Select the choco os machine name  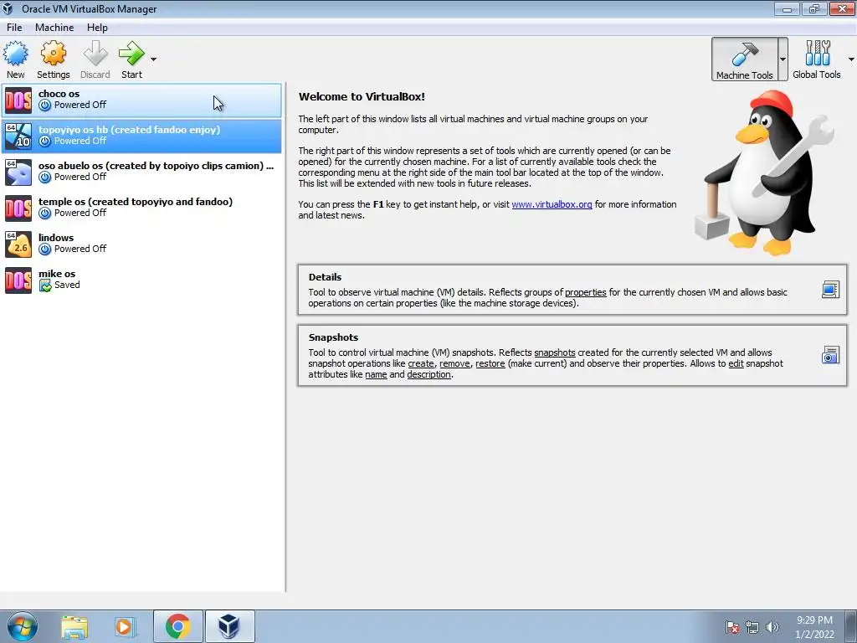[x=59, y=94]
